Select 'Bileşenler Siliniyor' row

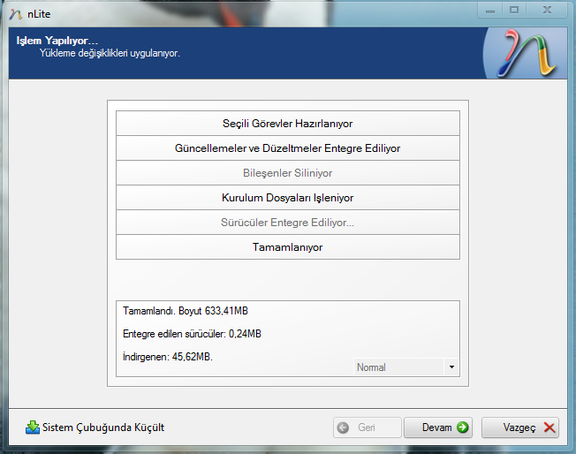[288, 172]
